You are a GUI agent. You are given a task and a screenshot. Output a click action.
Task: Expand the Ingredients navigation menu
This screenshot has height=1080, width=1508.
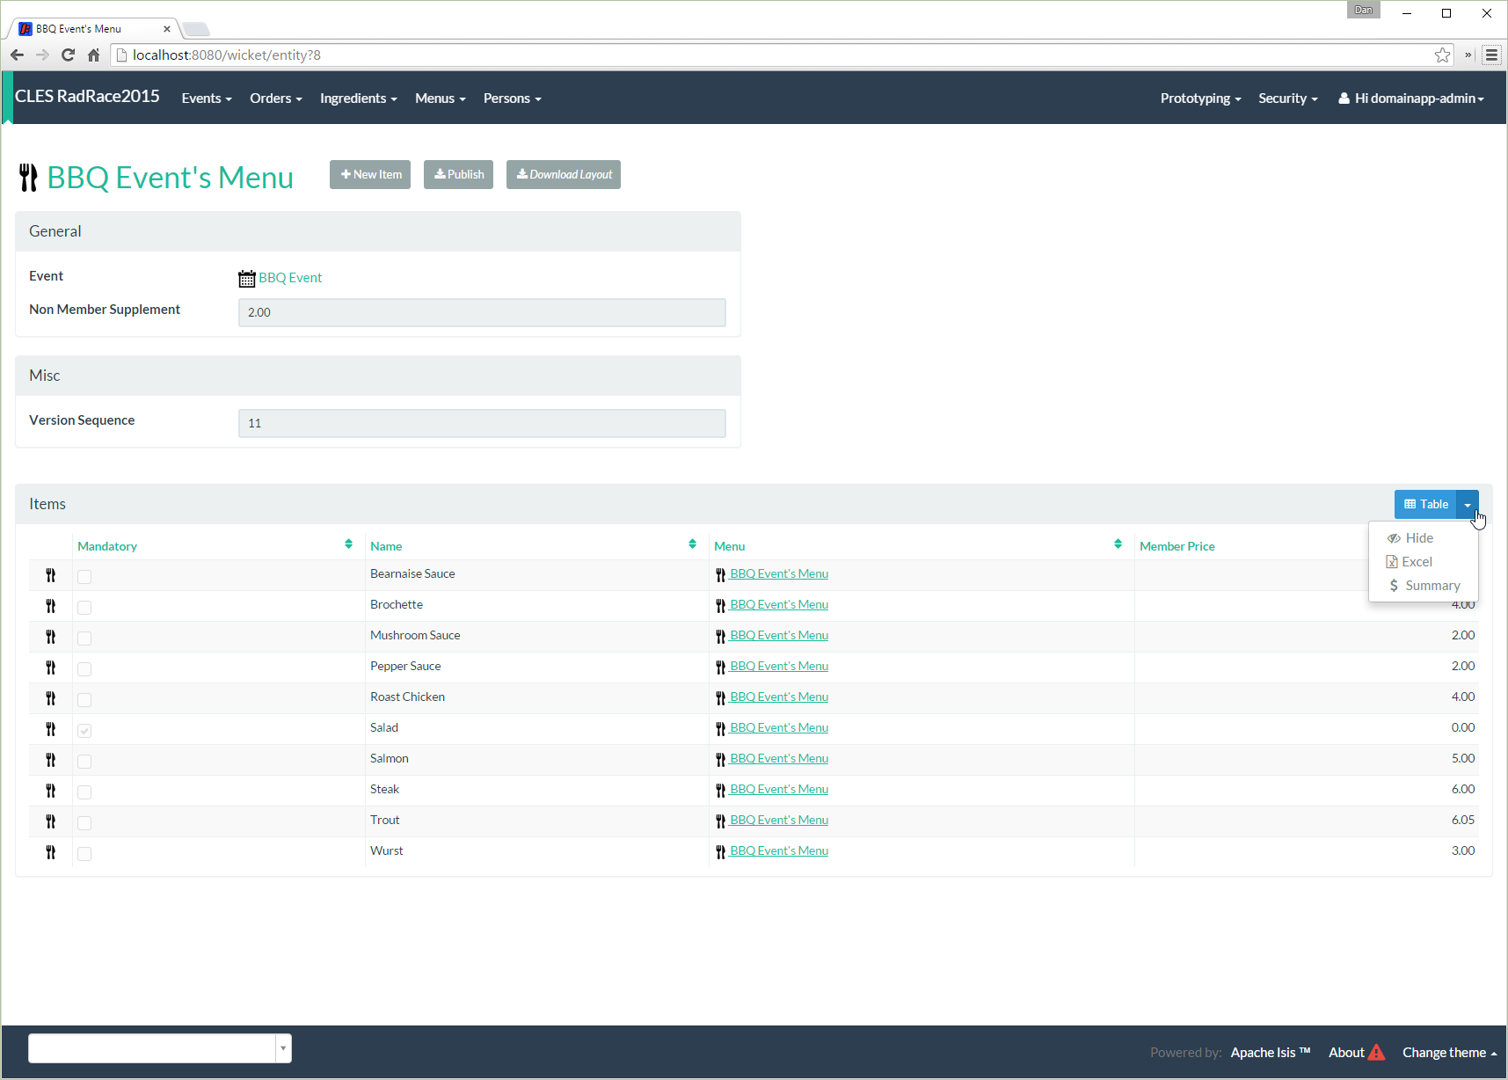(x=359, y=99)
